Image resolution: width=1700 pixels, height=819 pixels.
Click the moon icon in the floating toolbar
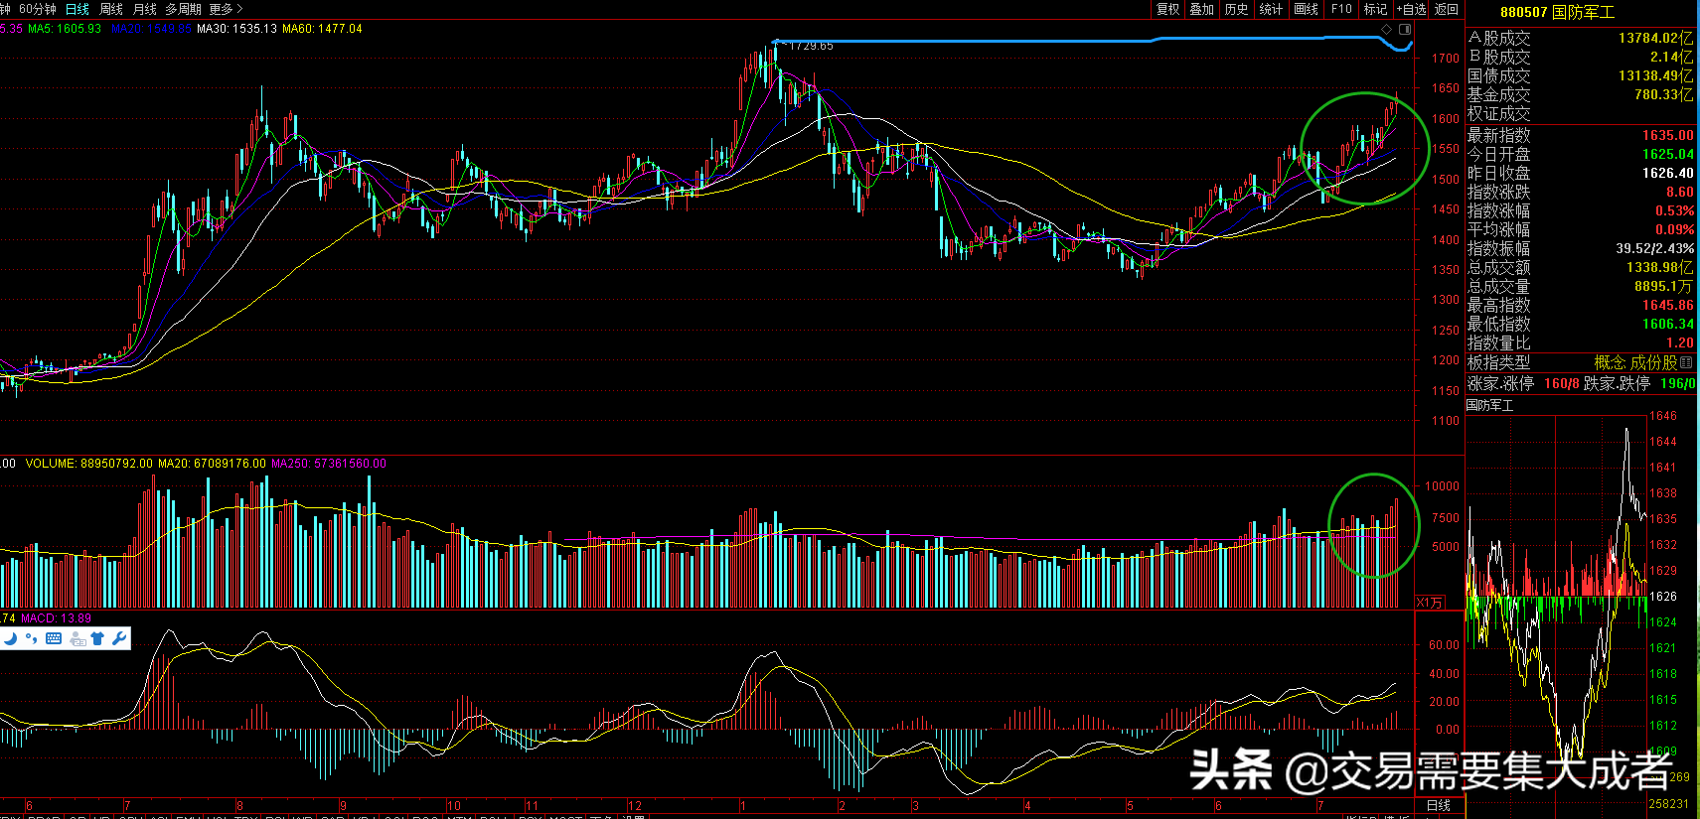click(11, 638)
